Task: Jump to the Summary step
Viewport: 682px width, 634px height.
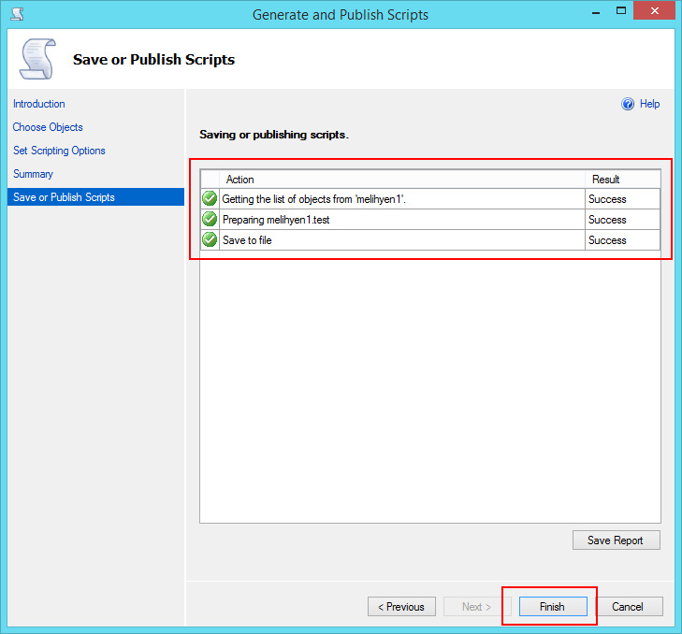Action: coord(33,174)
